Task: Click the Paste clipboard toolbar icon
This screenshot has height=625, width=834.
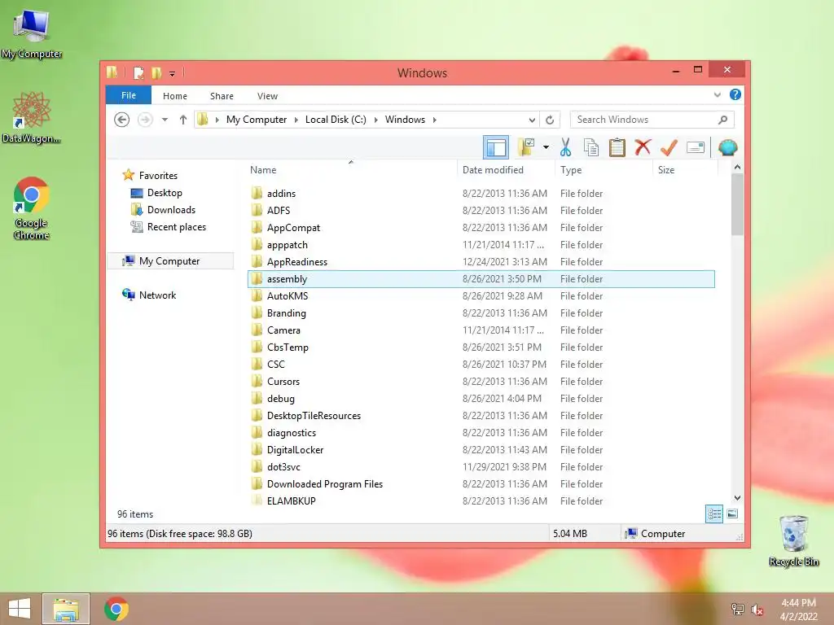Action: click(617, 147)
